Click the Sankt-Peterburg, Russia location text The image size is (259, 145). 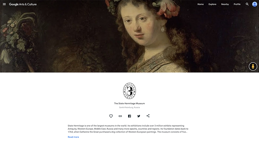point(129,107)
